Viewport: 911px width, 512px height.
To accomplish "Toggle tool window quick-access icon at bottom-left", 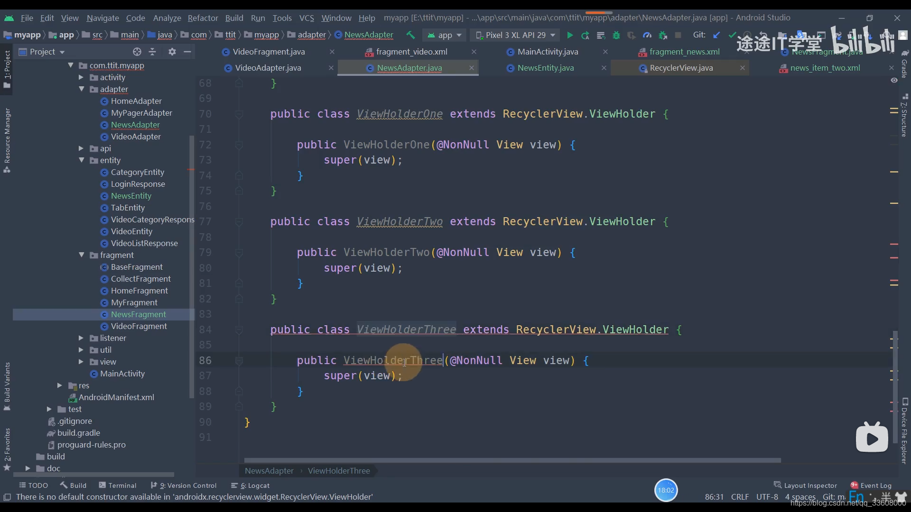I will [7, 497].
